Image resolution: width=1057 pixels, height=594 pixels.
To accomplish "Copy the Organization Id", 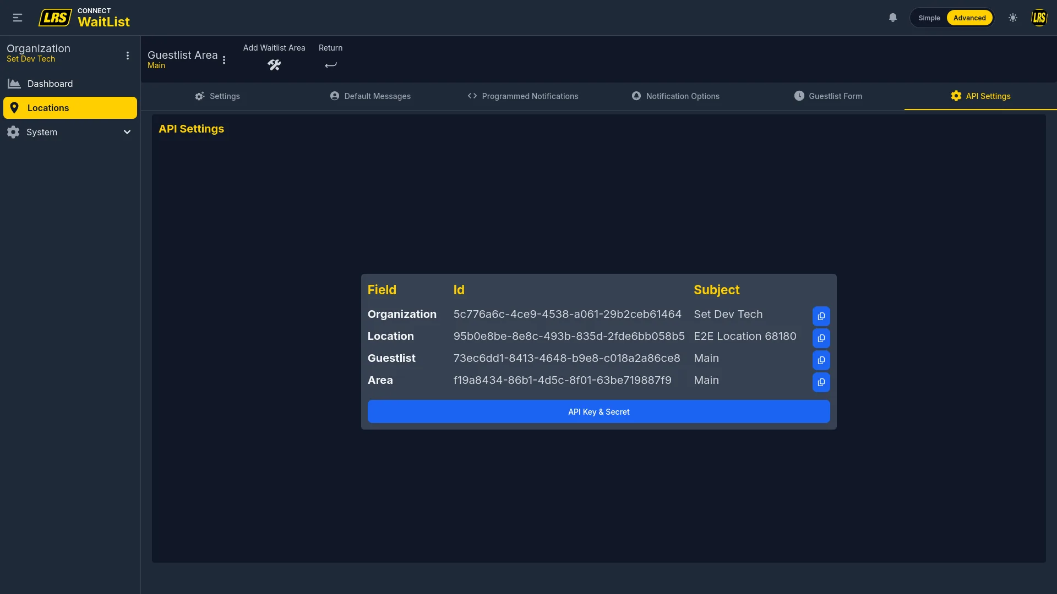I will tap(821, 316).
